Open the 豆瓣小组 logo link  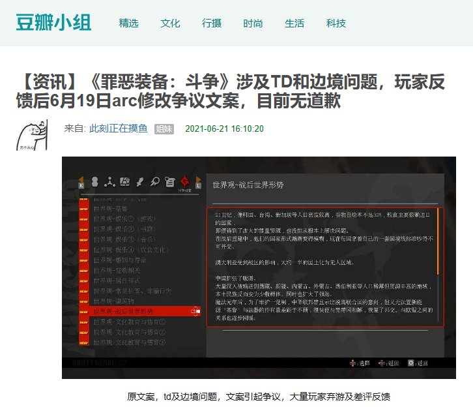pos(53,23)
